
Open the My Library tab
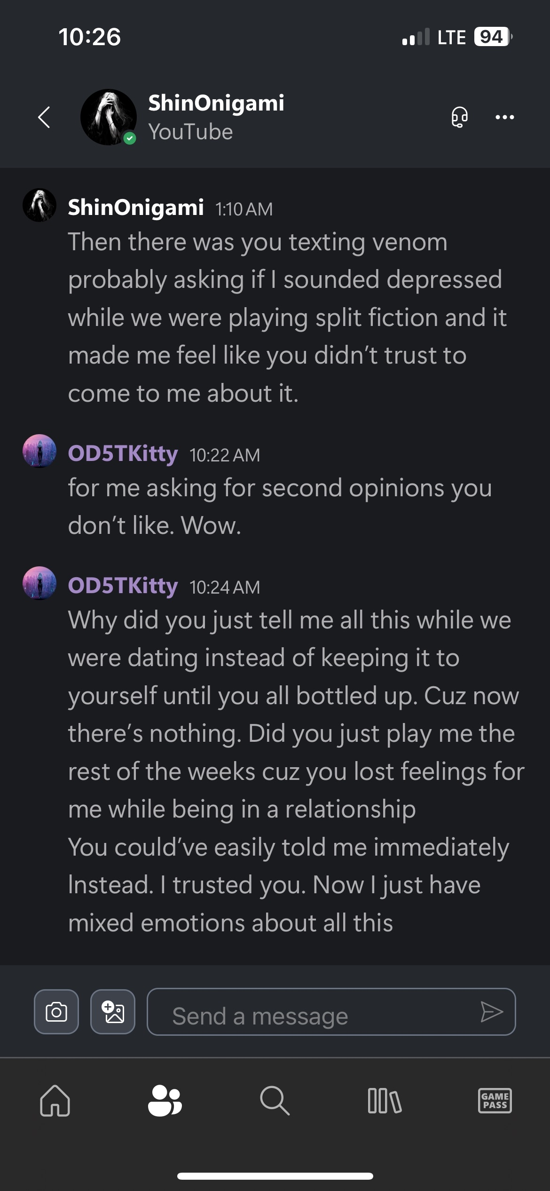tap(385, 1101)
